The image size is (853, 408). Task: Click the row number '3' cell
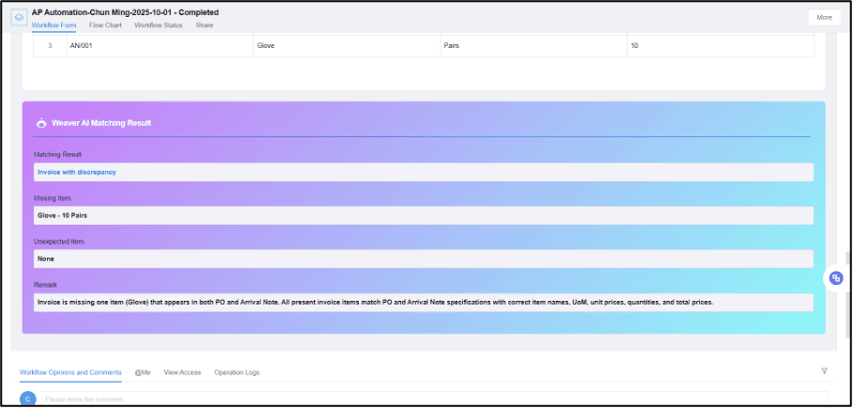(50, 46)
